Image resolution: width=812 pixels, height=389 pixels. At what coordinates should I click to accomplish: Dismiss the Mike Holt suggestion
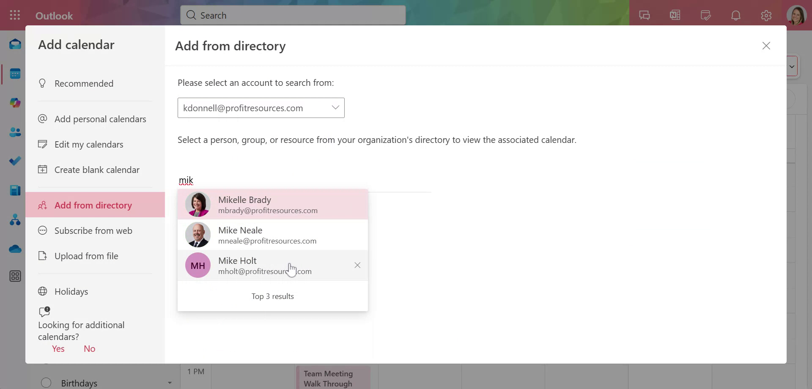tap(357, 265)
